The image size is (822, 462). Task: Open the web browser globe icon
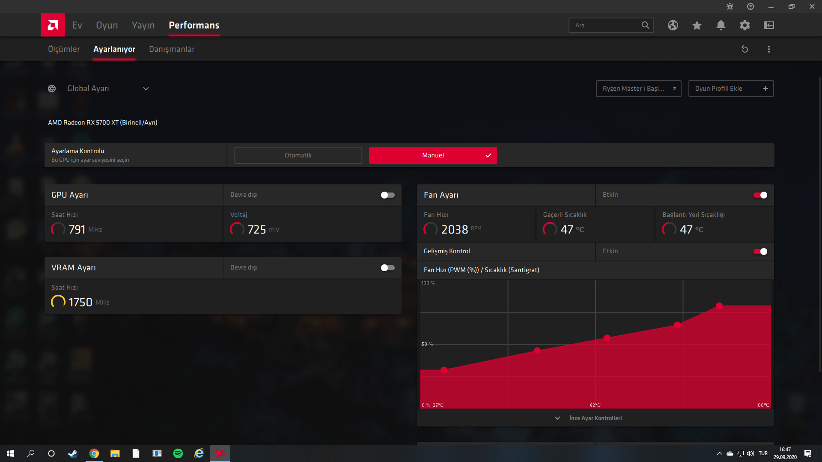(x=673, y=25)
